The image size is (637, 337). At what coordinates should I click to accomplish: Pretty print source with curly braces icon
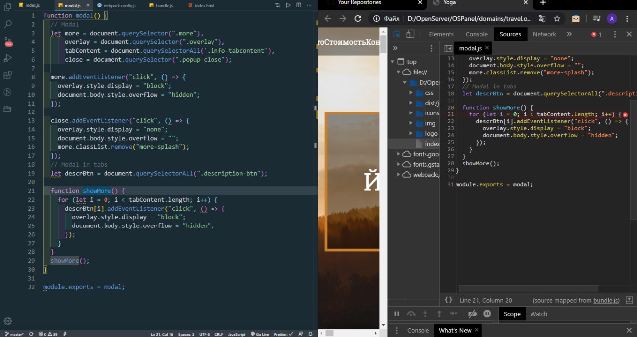pyautogui.click(x=448, y=300)
